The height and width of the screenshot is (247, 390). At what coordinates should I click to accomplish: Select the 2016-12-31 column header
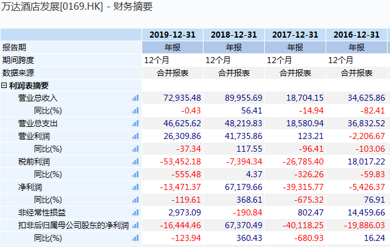(x=357, y=35)
